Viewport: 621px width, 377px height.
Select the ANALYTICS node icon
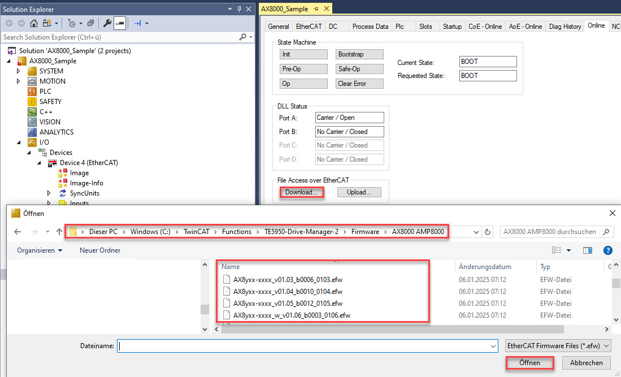(32, 132)
